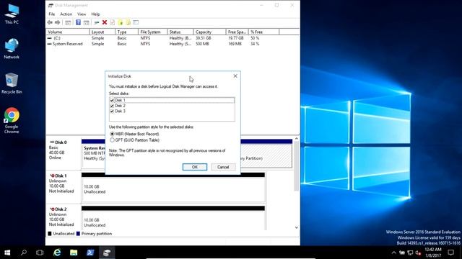Click the disk pane vertical scrollbar thumb
Viewport: 462px width, 259px height.
pos(297,166)
